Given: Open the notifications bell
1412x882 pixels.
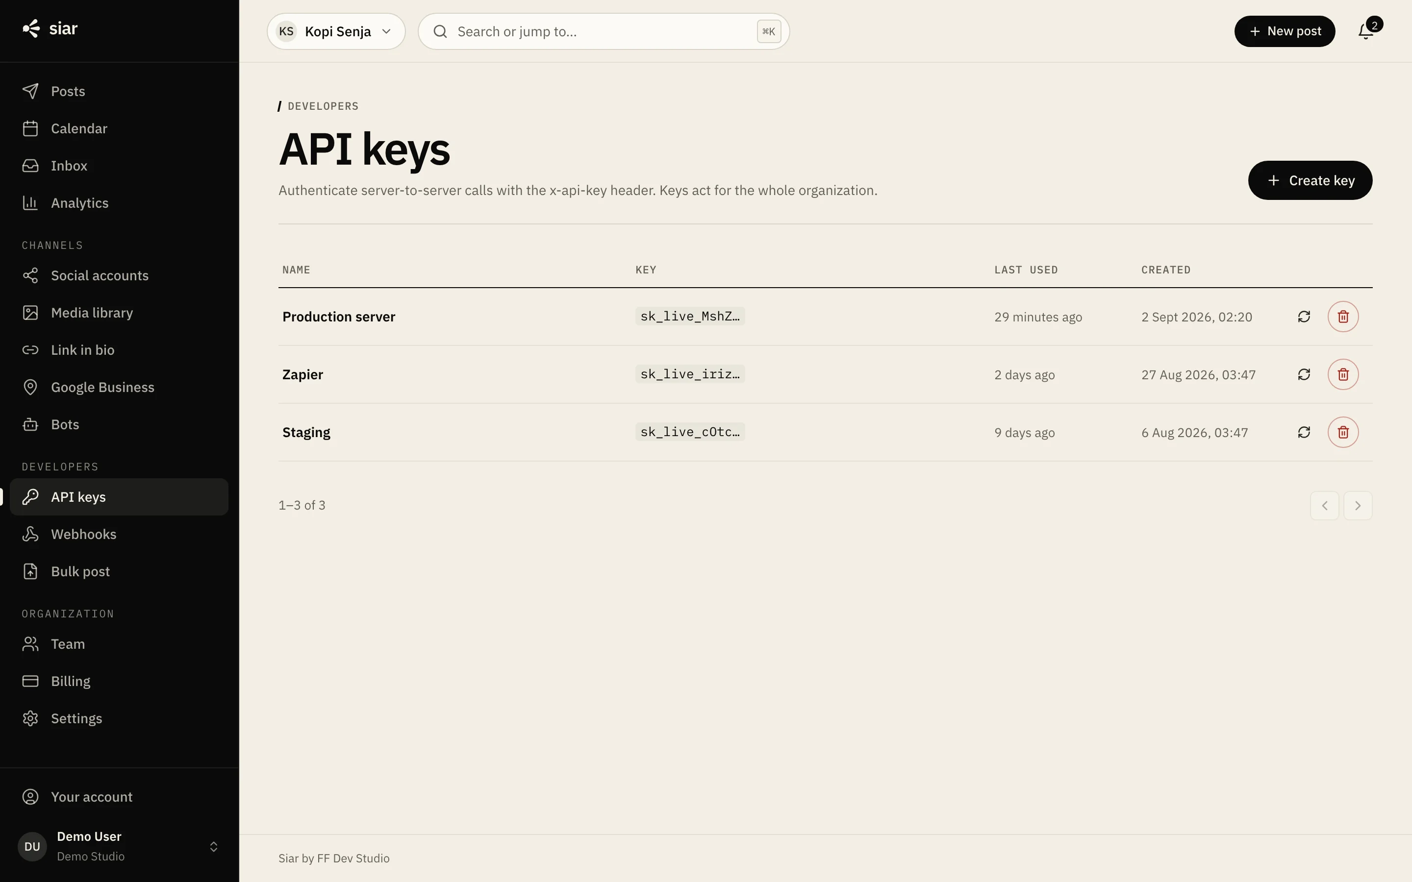Looking at the screenshot, I should pyautogui.click(x=1365, y=31).
